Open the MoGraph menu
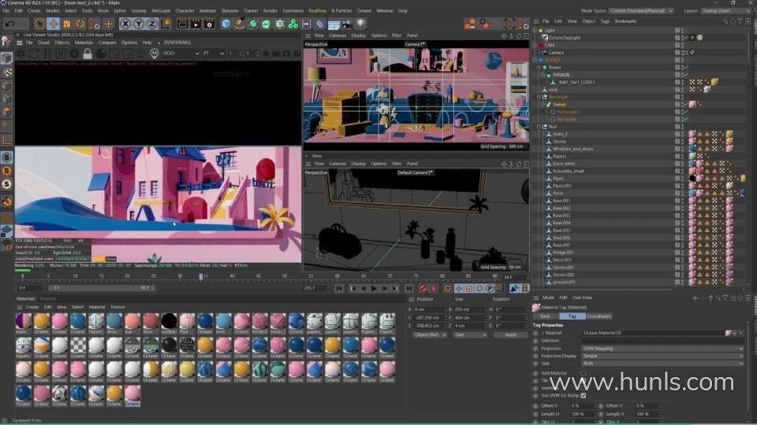 (160, 11)
